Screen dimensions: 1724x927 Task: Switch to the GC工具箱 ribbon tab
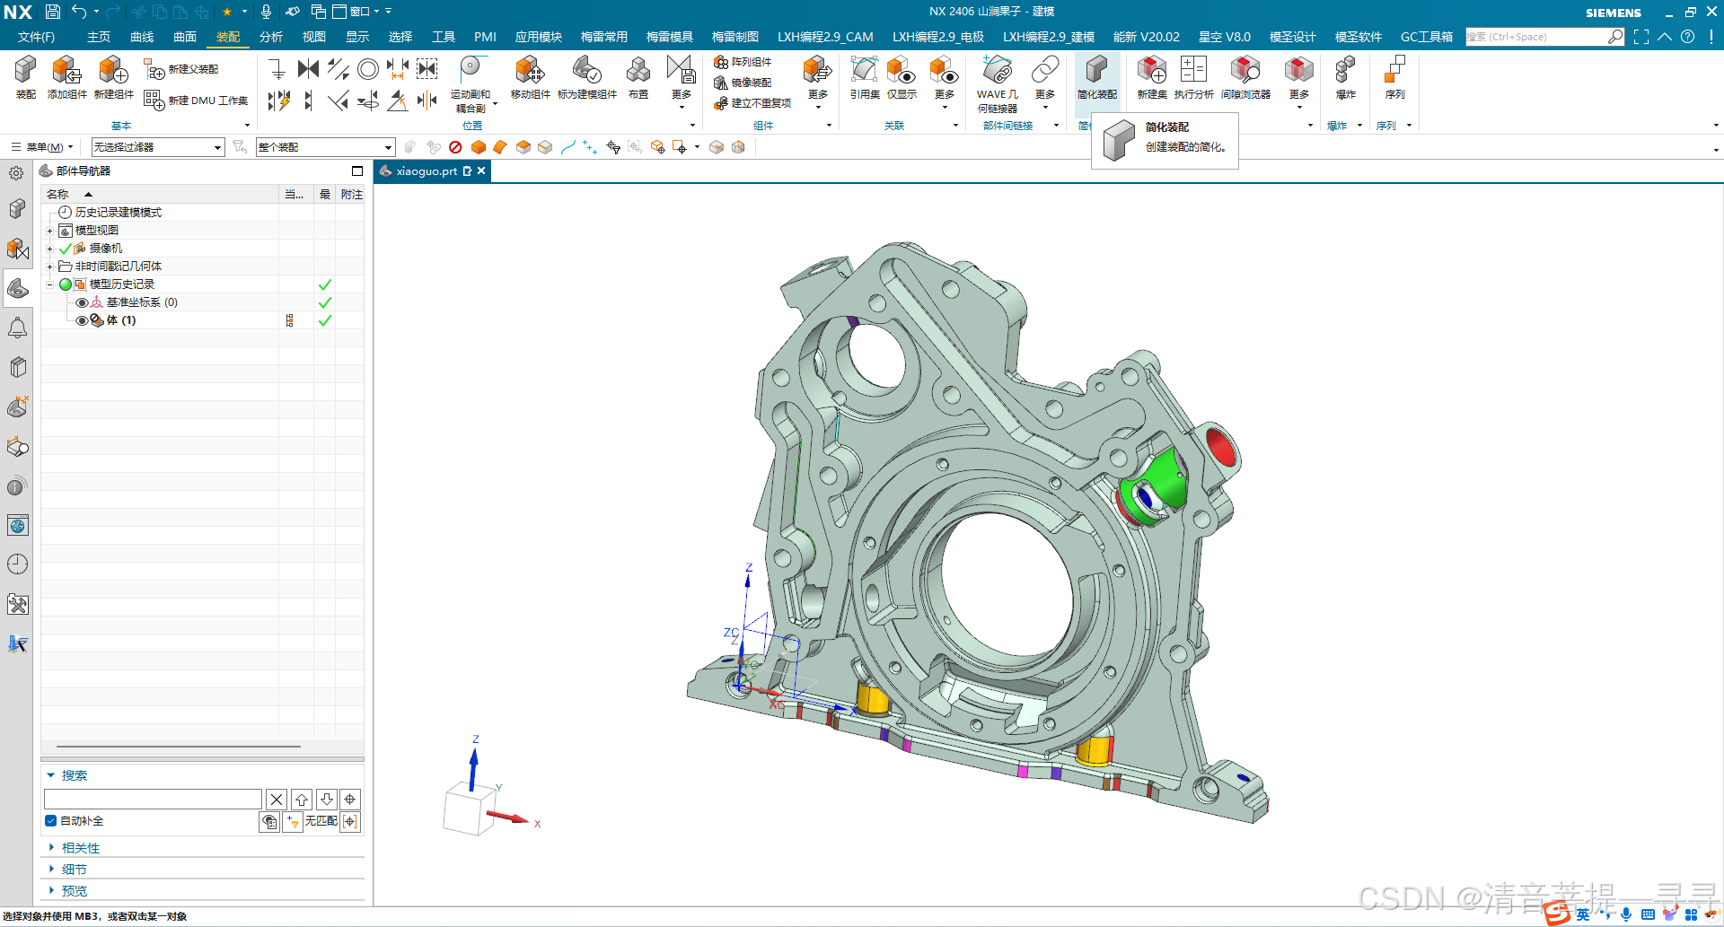click(1427, 37)
